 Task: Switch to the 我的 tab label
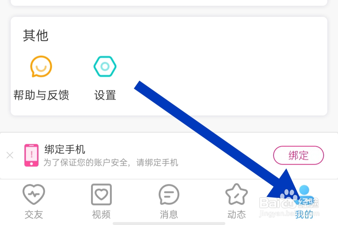pos(304,214)
